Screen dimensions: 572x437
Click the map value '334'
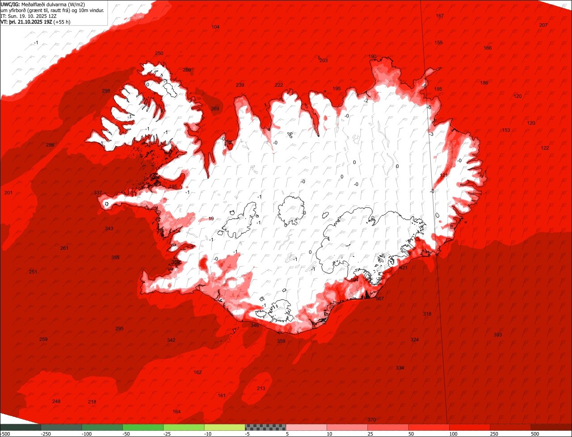400,368
